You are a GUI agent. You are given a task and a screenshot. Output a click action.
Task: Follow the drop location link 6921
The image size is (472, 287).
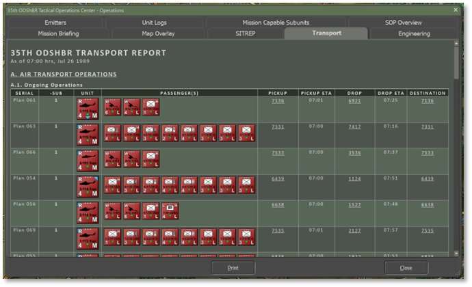coord(354,101)
